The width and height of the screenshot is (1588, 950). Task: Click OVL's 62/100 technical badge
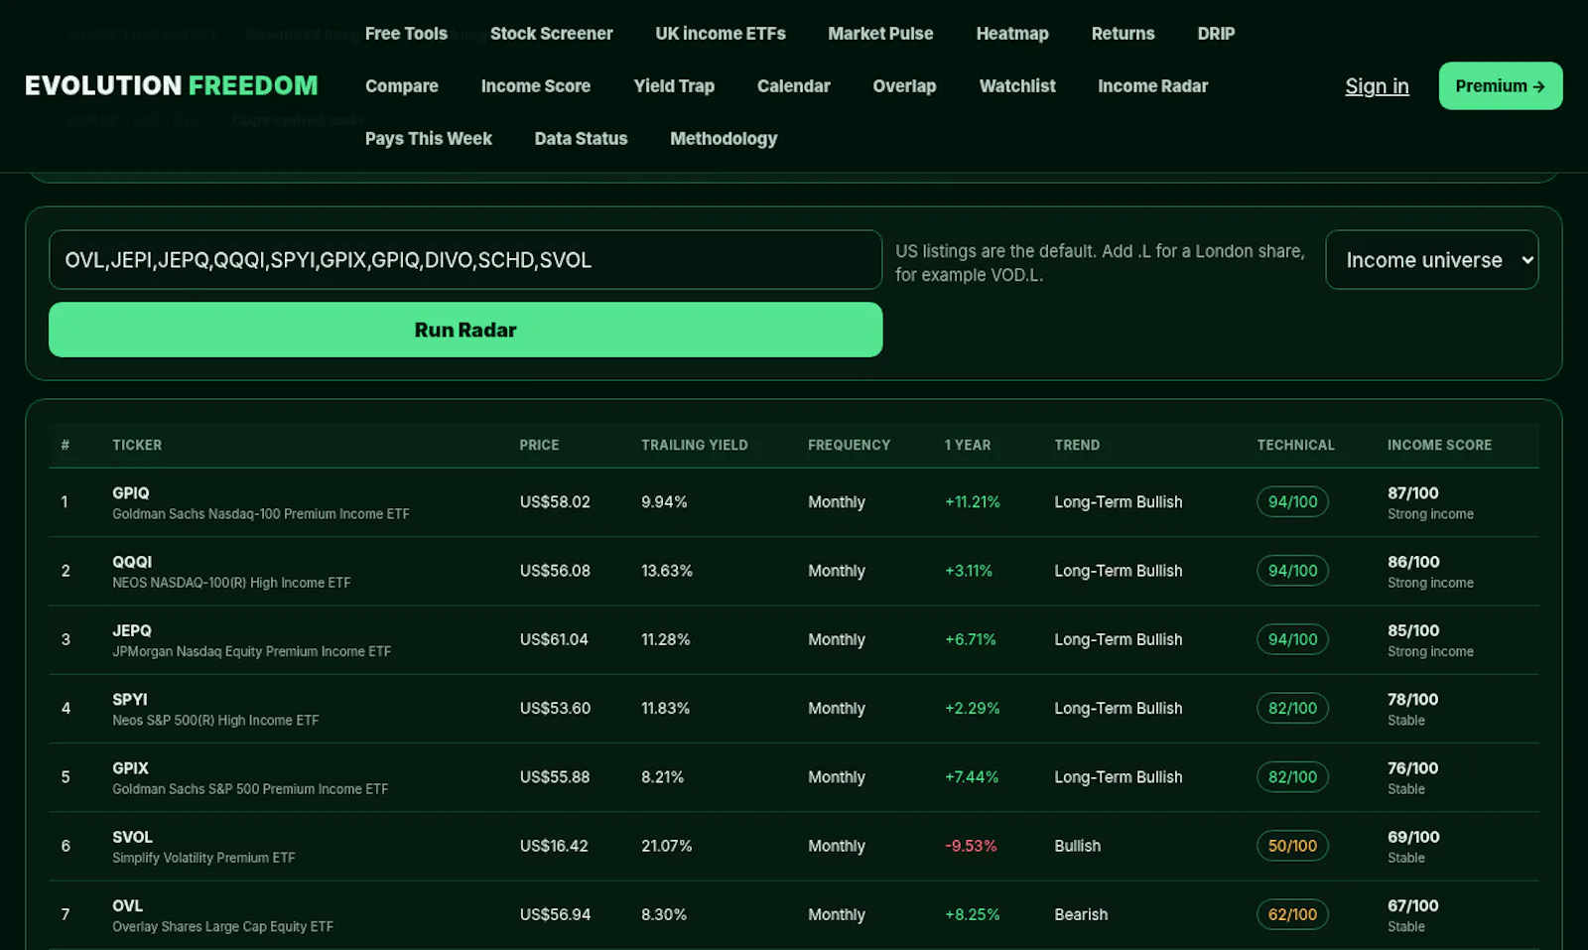click(1292, 914)
